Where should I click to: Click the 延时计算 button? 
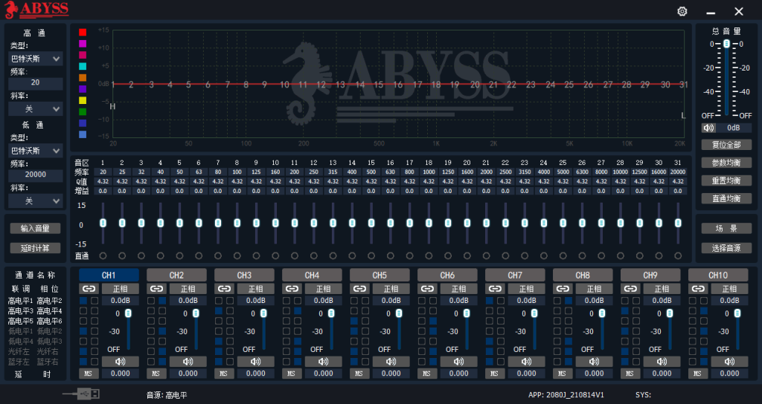35,248
